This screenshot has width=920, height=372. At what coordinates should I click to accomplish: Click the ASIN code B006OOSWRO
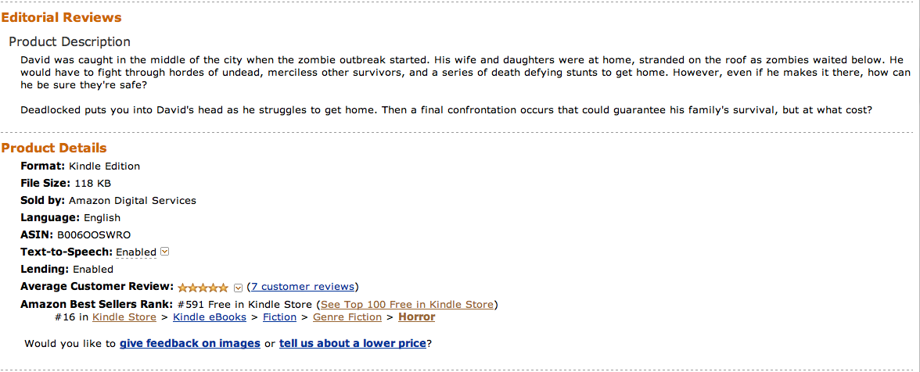94,234
